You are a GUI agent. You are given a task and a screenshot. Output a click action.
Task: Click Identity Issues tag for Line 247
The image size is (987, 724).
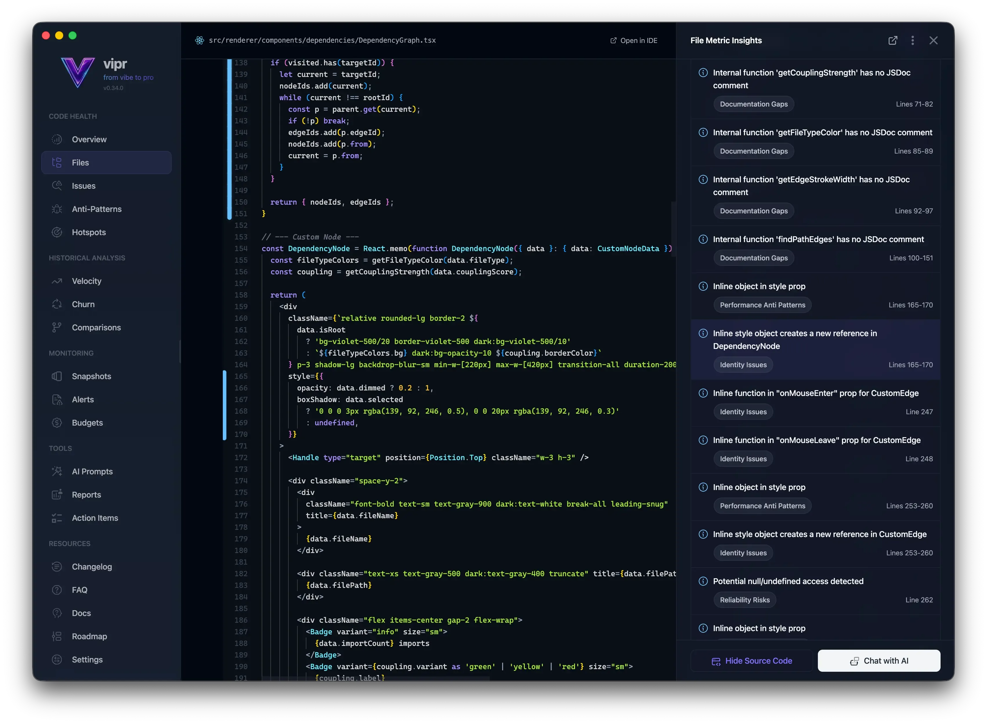[x=743, y=412]
